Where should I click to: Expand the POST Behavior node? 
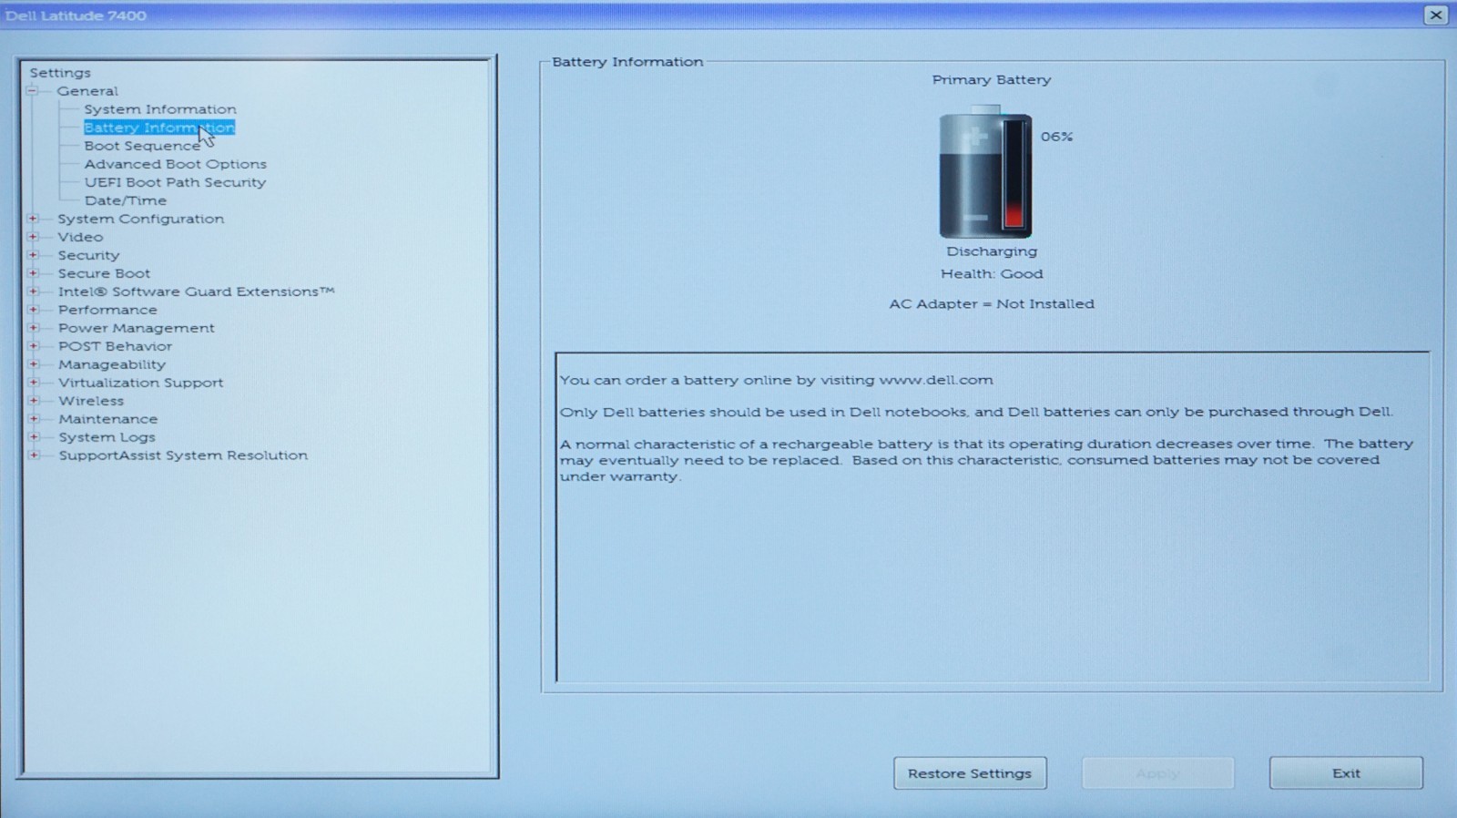click(34, 346)
